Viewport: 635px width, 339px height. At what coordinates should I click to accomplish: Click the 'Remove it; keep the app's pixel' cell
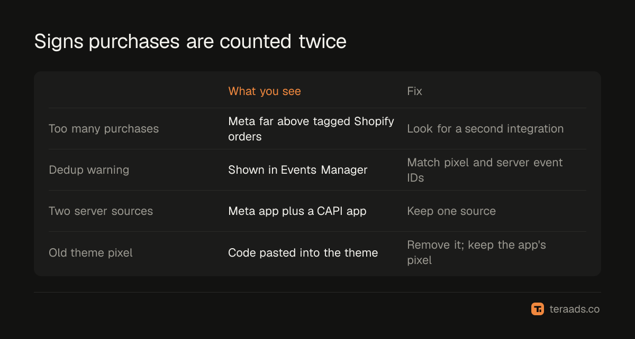(476, 253)
